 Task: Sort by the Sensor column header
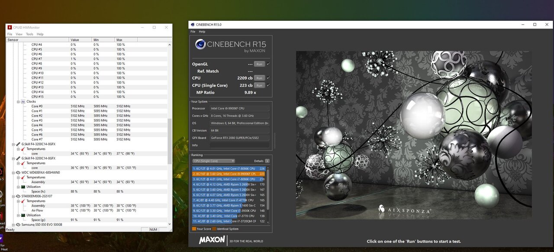(38, 40)
